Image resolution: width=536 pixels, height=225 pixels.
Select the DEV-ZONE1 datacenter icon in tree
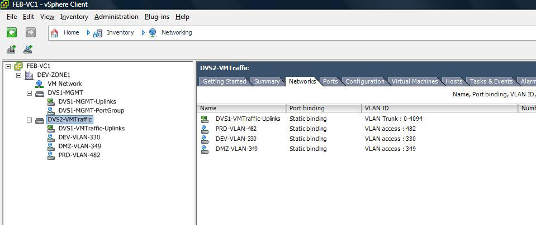tap(29, 75)
